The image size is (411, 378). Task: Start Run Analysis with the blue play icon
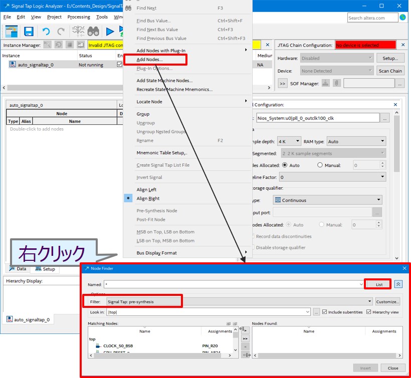110,32
